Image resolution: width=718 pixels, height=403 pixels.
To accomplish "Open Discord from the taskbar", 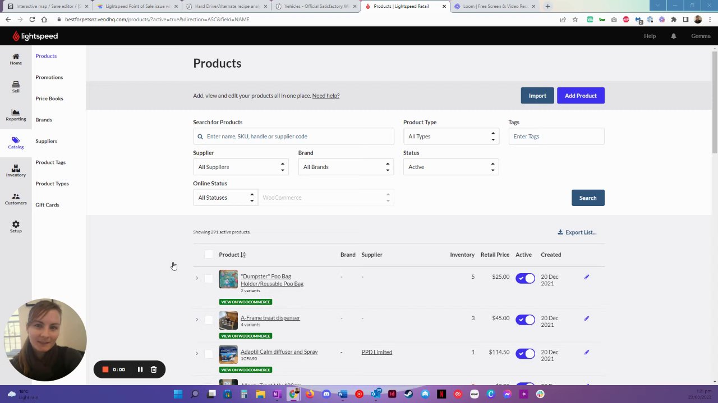I will click(326, 394).
